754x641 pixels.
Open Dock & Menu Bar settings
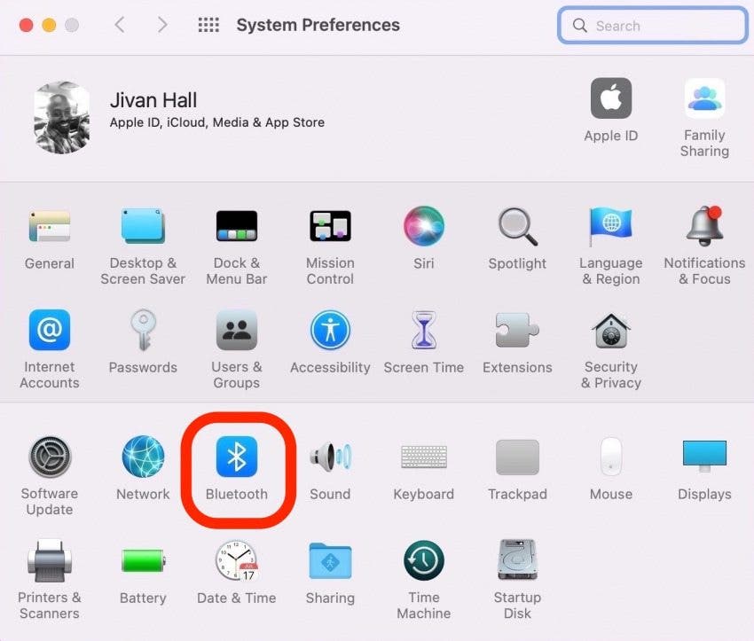236,226
